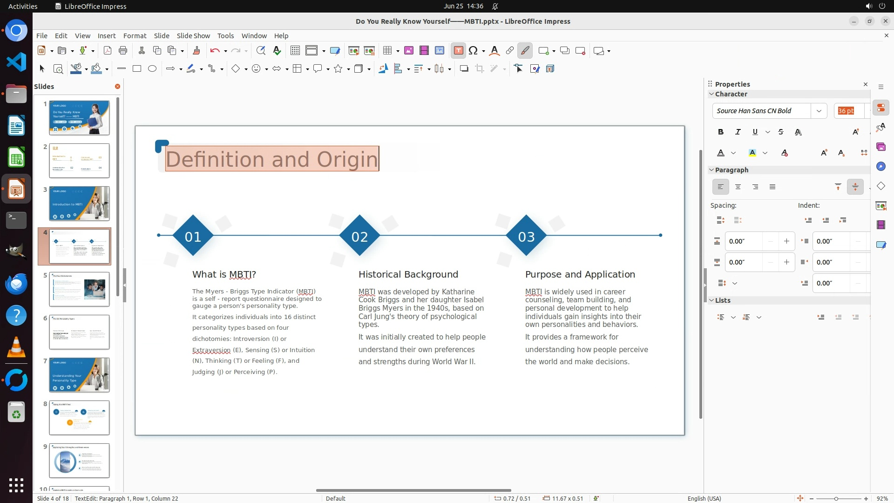894x503 pixels.
Task: Click the Insert Hyperlink icon
Action: tap(510, 51)
